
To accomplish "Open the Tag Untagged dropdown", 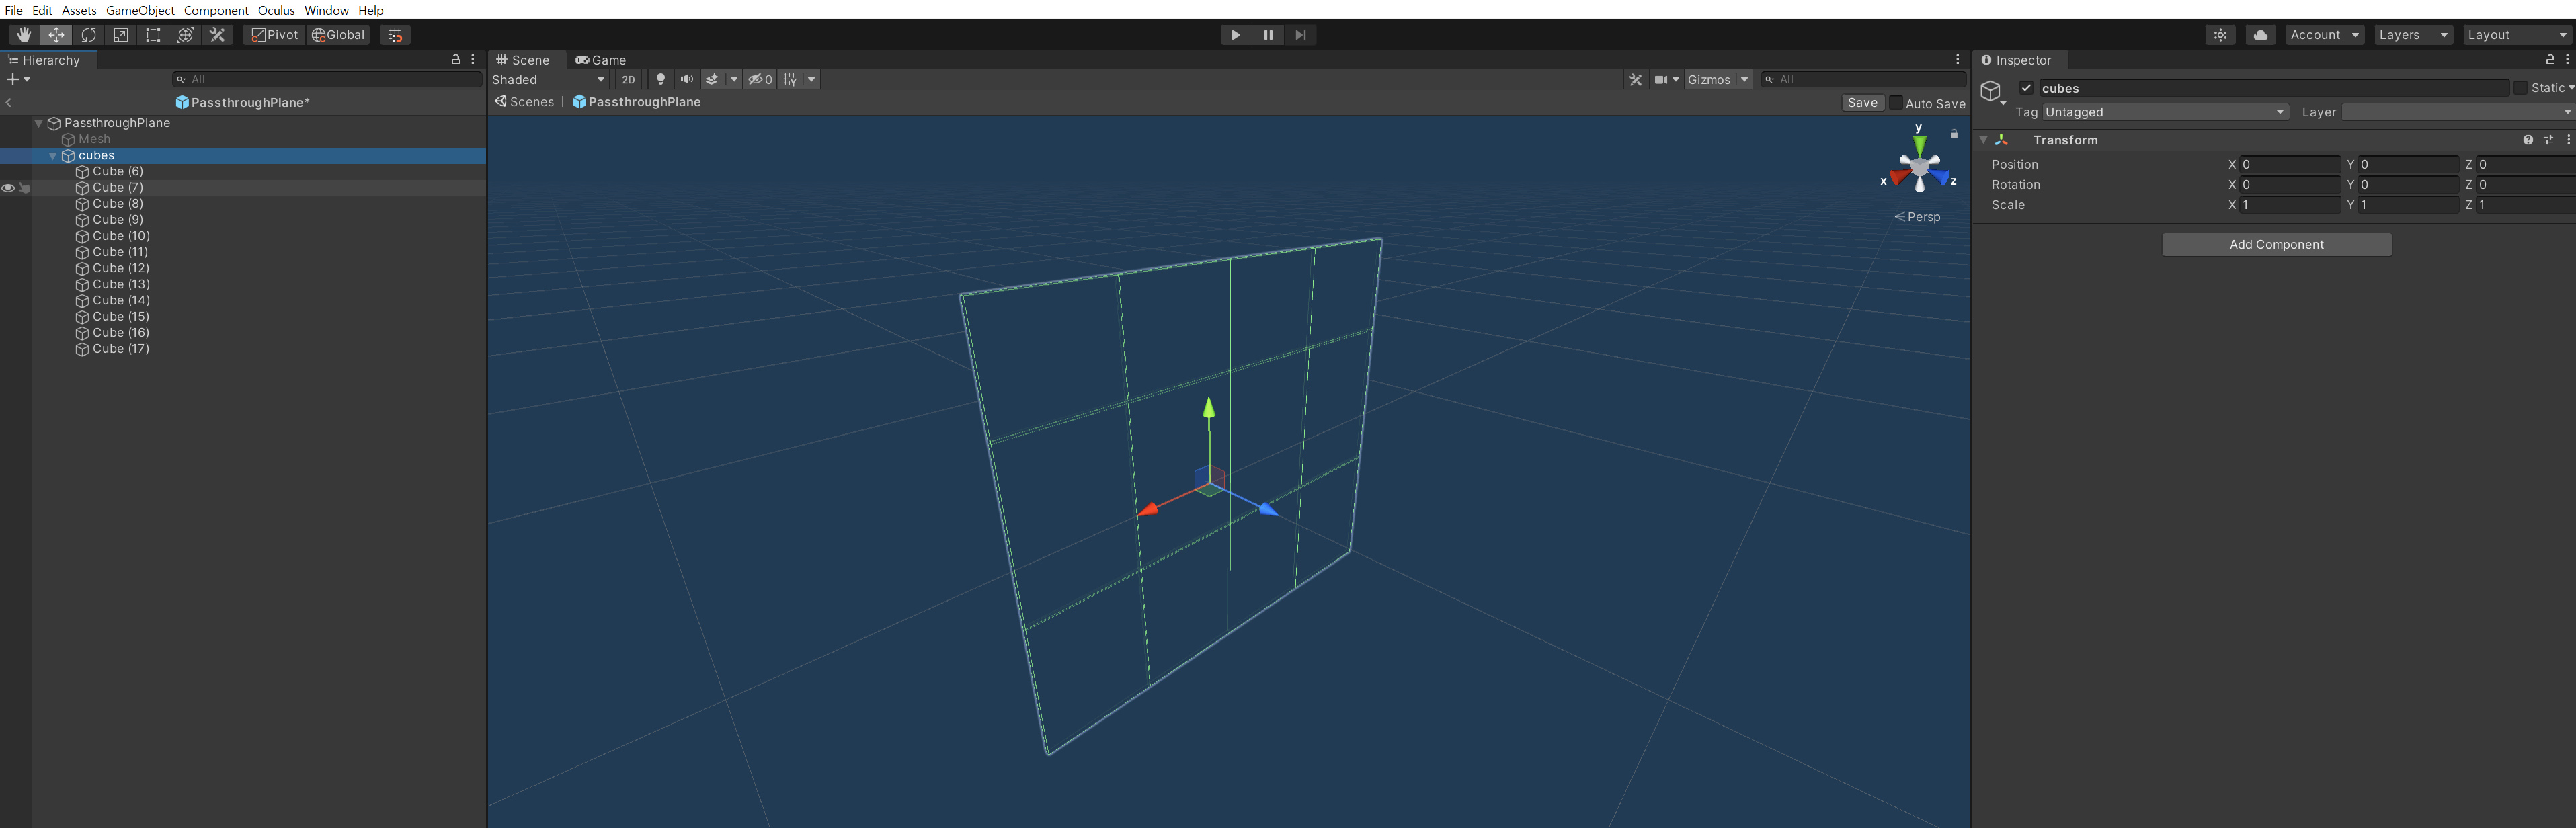I will click(x=2165, y=112).
